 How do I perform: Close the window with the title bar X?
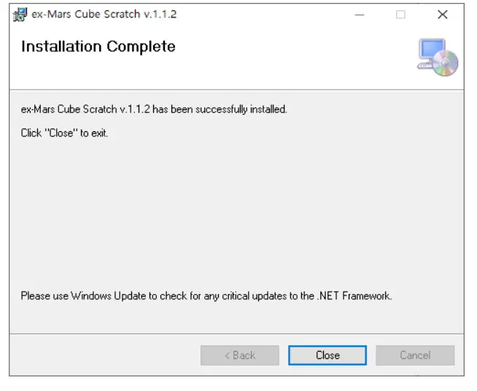pyautogui.click(x=442, y=15)
